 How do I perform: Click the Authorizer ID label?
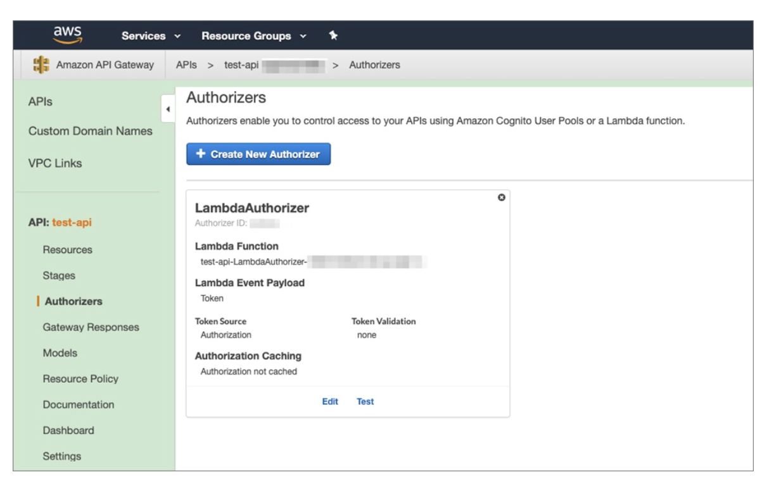pos(221,223)
